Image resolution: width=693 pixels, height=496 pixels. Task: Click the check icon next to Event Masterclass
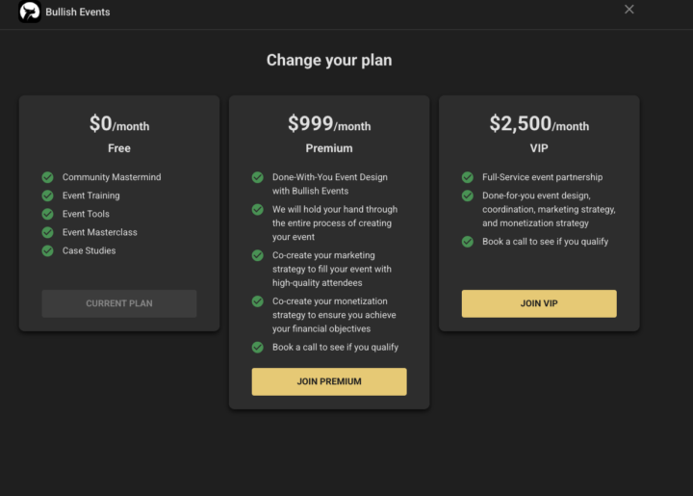pos(47,232)
